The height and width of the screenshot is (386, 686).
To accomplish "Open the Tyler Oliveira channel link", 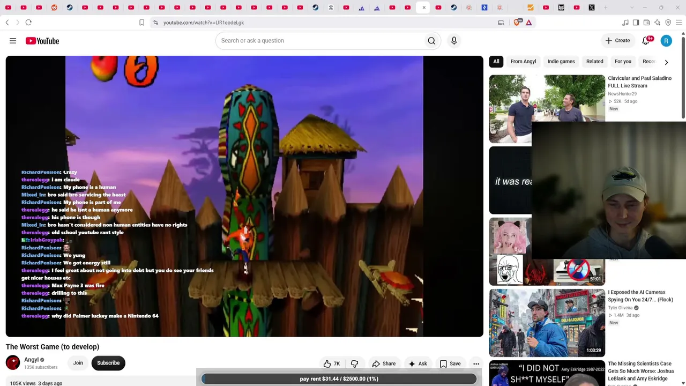I will click(620, 308).
